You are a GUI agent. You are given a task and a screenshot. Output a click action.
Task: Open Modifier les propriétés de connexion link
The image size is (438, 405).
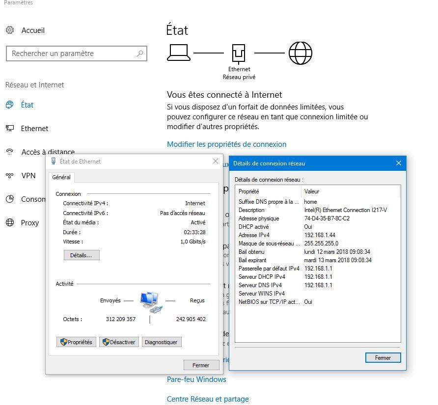(x=226, y=144)
